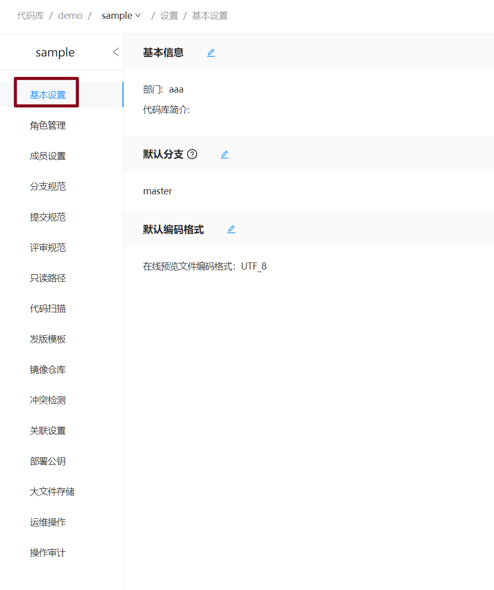The height and width of the screenshot is (590, 494).
Task: Select the 只读路径 menu entry
Action: [48, 278]
